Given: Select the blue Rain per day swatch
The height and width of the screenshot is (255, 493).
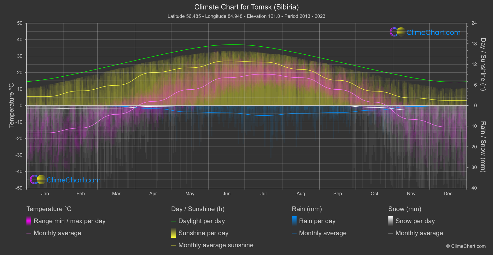Looking at the screenshot, I should click(x=294, y=221).
